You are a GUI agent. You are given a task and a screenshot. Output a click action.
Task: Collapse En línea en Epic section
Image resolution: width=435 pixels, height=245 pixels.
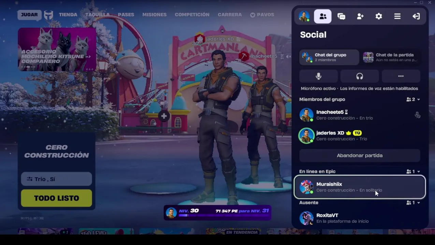(413, 171)
